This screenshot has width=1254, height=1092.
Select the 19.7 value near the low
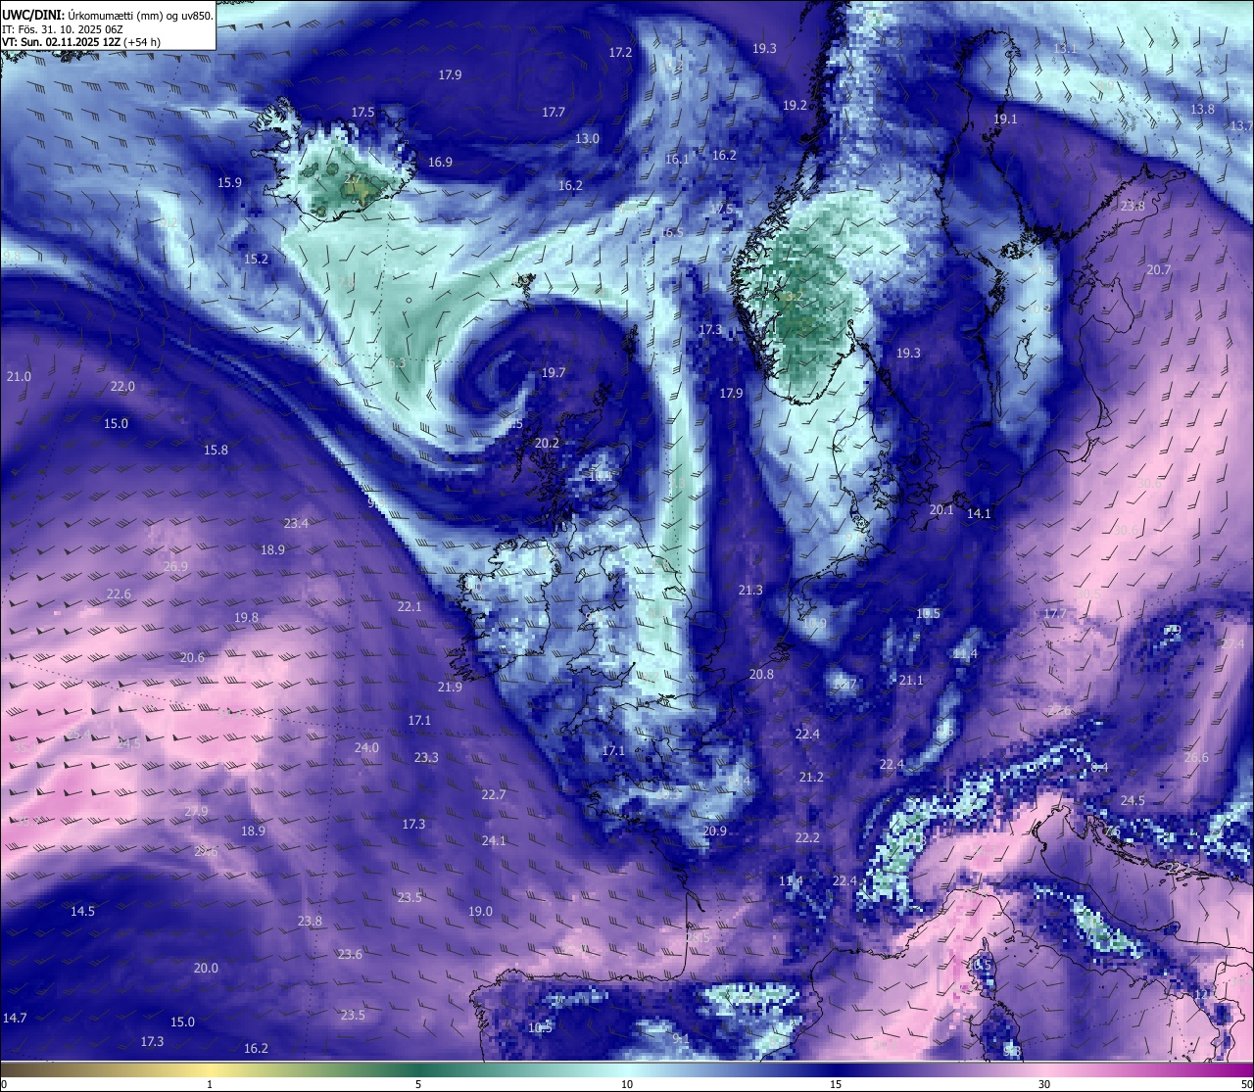554,372
